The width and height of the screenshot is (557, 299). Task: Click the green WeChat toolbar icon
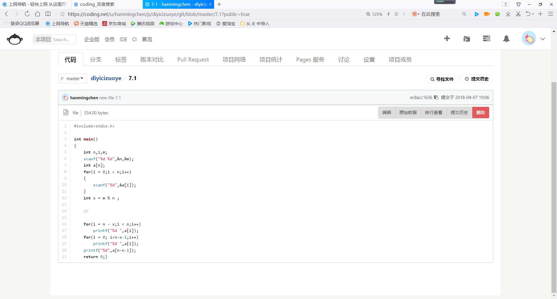498,14
